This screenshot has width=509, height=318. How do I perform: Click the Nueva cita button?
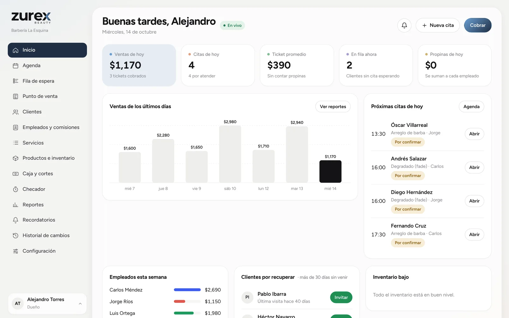tap(438, 25)
